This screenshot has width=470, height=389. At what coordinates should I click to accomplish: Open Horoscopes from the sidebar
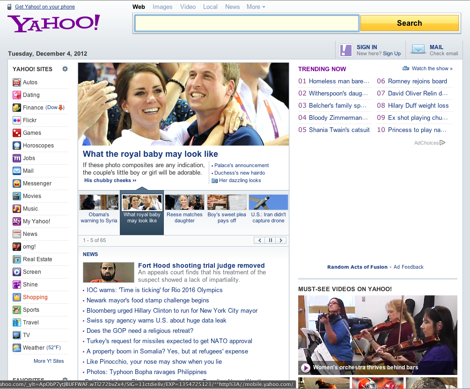tap(37, 145)
